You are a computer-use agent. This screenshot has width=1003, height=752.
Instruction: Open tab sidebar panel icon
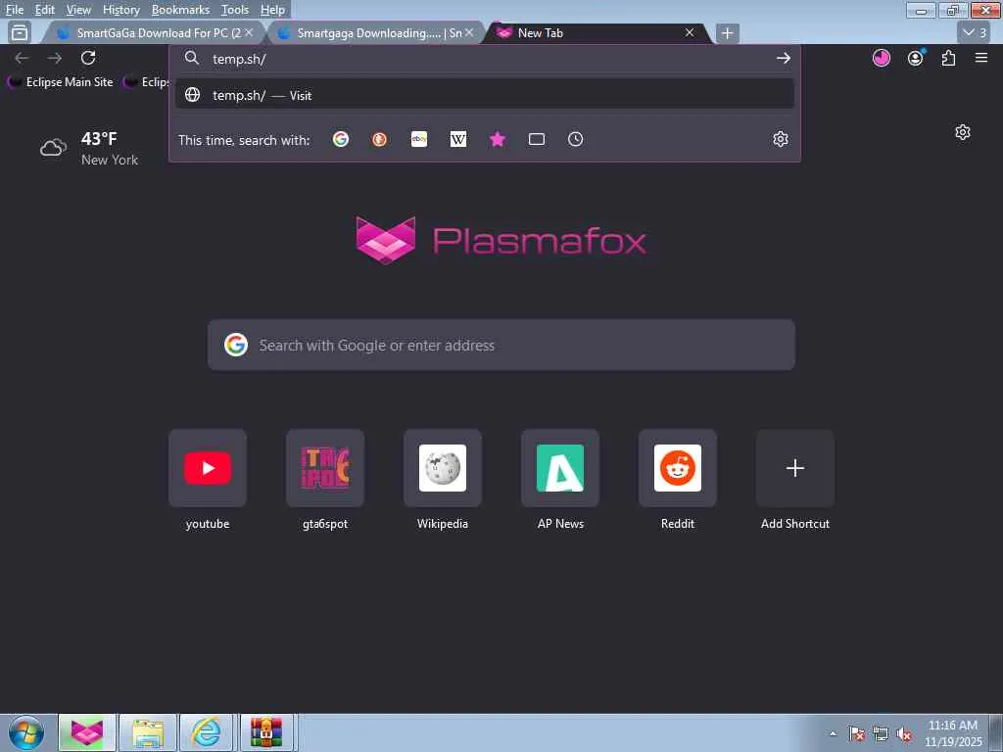tap(20, 32)
